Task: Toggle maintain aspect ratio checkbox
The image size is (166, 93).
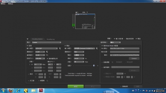Action: click(x=47, y=59)
